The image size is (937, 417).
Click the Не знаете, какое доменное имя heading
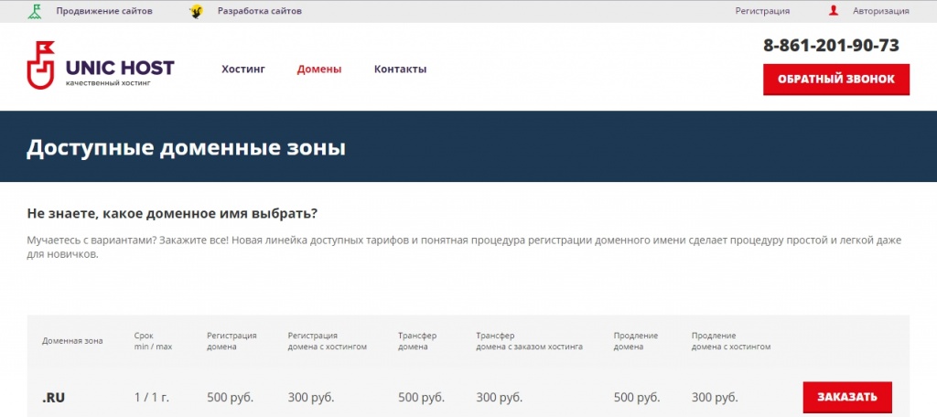(172, 213)
